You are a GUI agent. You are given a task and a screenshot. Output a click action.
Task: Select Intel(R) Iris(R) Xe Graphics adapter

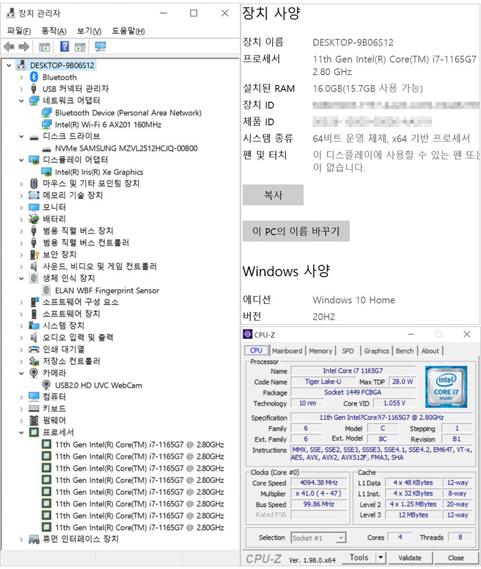[x=99, y=172]
